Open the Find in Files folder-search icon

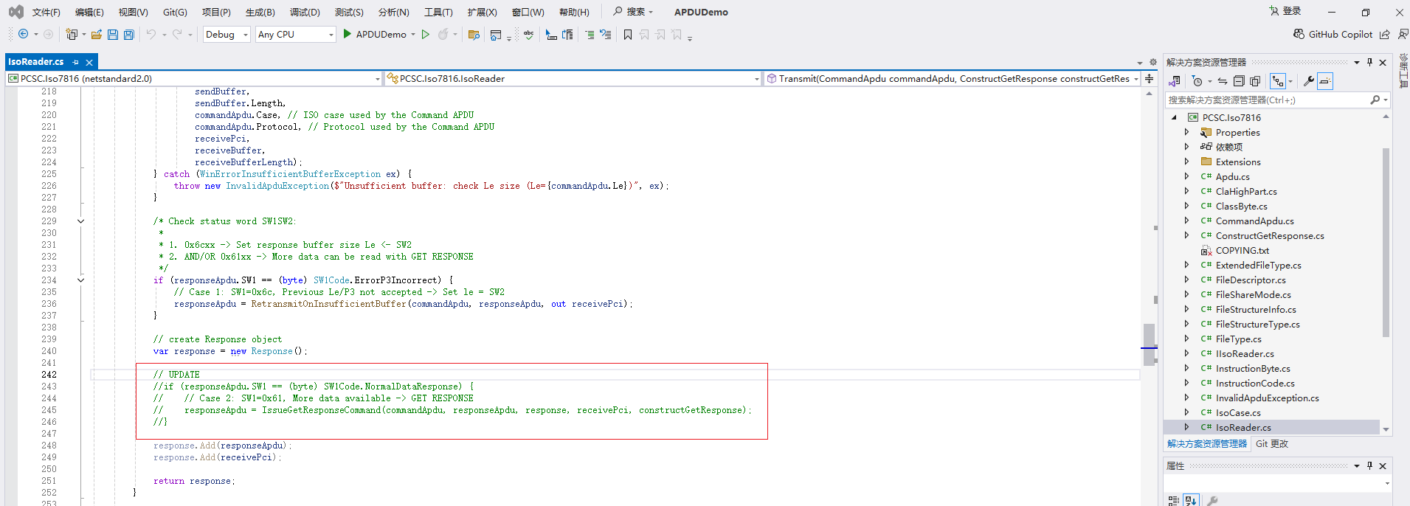474,35
